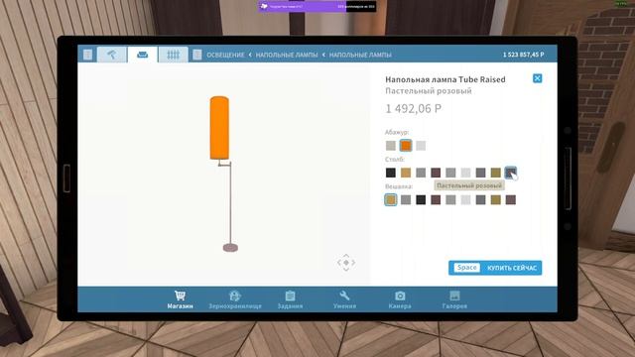Select the black Столб pole color
This screenshot has height=357, width=635.
391,173
